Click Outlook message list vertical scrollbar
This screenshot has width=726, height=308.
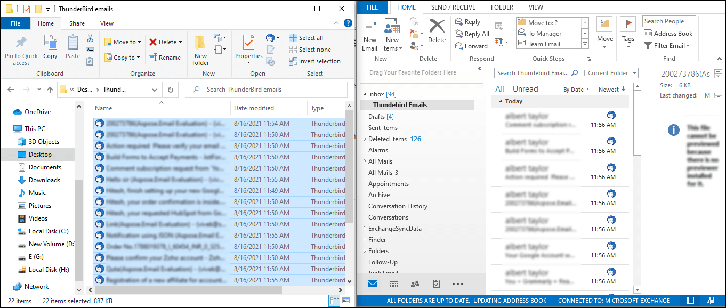pos(636,123)
